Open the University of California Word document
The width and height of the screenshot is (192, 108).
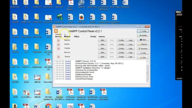click(103, 5)
